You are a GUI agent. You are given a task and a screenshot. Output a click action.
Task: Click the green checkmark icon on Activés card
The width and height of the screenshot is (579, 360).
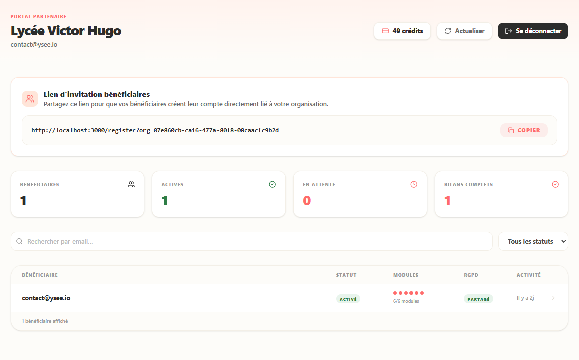click(x=272, y=184)
